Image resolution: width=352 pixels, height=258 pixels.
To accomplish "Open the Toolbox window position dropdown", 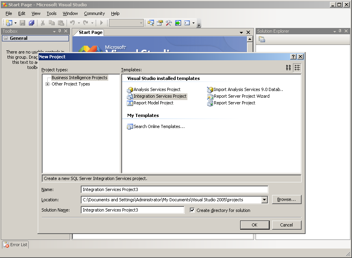I will click(x=54, y=32).
